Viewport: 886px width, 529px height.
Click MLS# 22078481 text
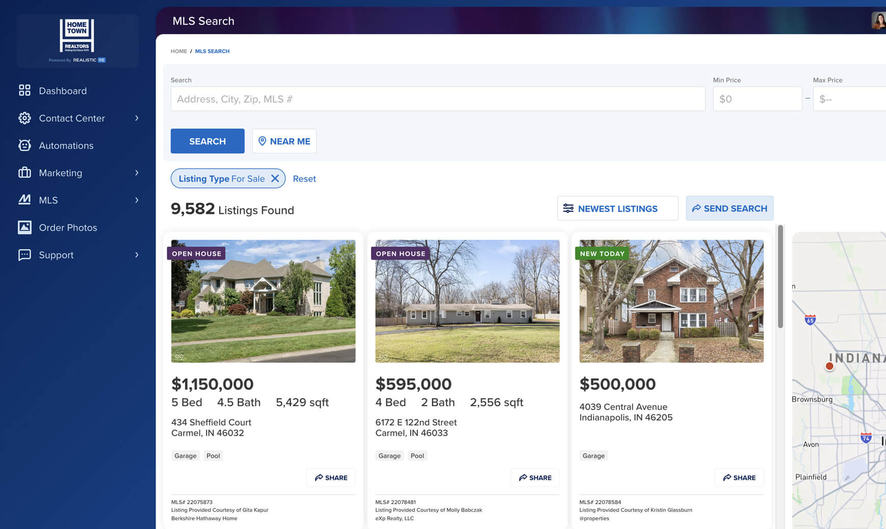point(396,502)
